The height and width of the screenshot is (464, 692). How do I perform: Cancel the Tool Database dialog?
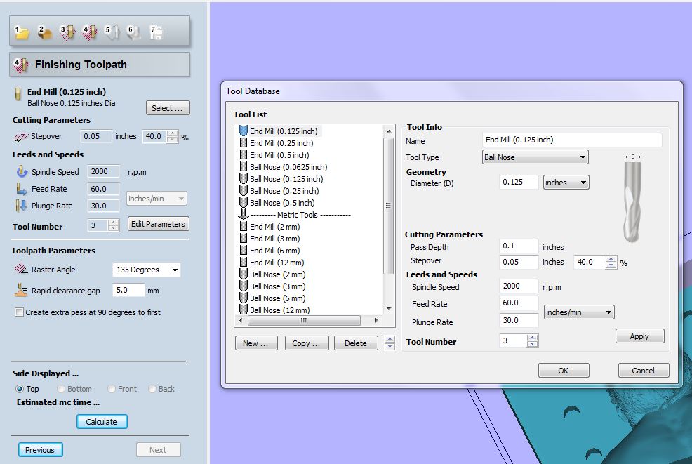point(644,371)
